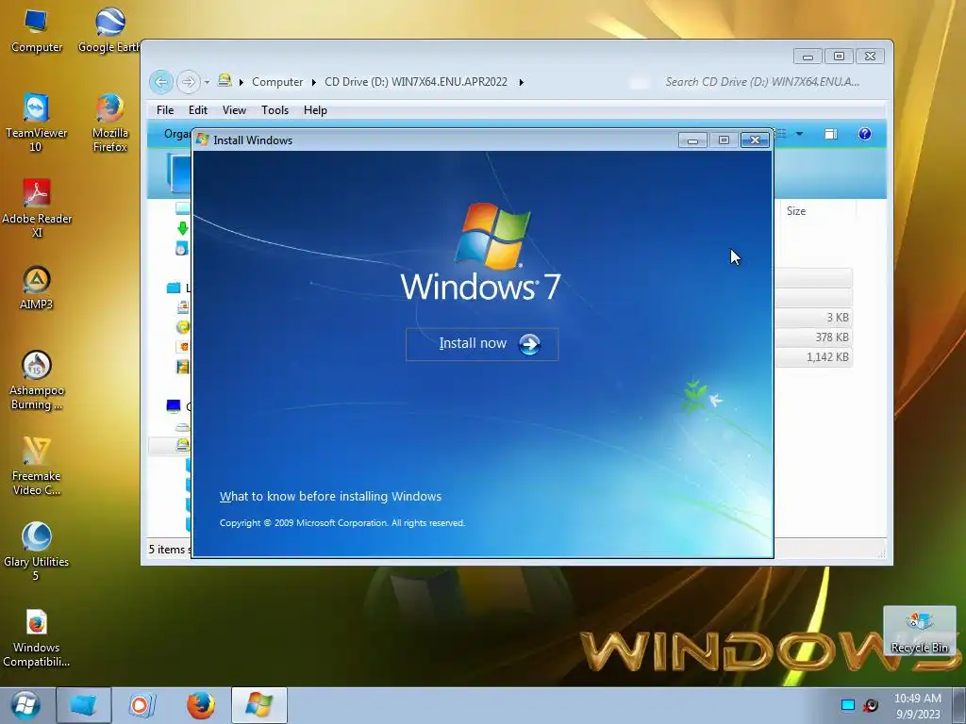Viewport: 966px width, 724px height.
Task: Launch Google Earth from the desktop
Action: 109,31
